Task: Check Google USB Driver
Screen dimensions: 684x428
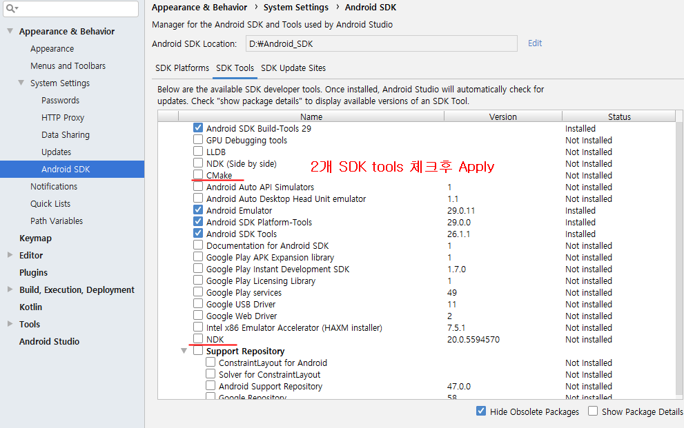Action: [198, 303]
